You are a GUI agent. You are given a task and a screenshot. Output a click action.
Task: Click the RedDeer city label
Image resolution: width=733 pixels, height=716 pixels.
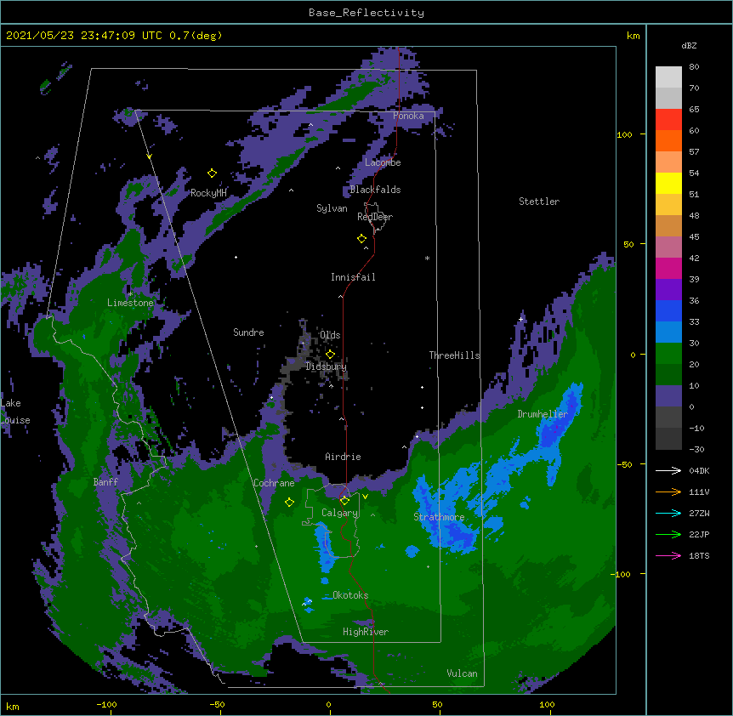375,216
